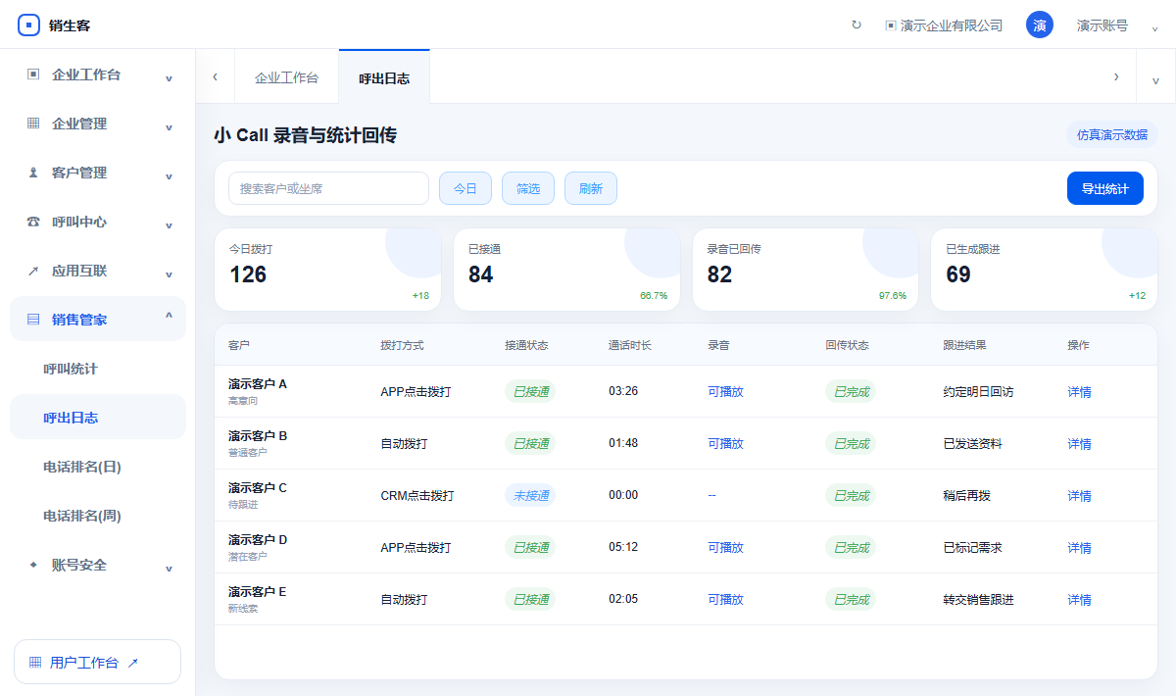The image size is (1176, 696).
Task: Click the 演 avatar icon
Action: click(x=1040, y=25)
